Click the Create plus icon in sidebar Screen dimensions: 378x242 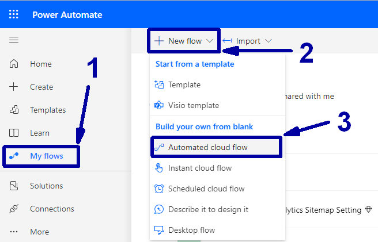(x=14, y=87)
